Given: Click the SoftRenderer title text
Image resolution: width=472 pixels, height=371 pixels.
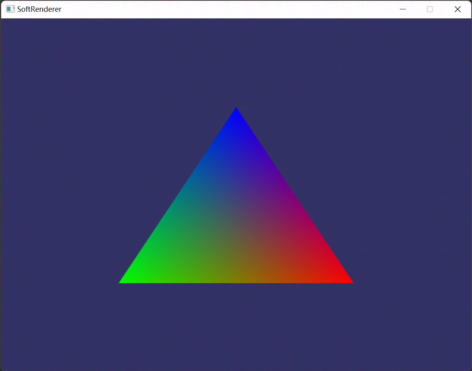Looking at the screenshot, I should (39, 9).
